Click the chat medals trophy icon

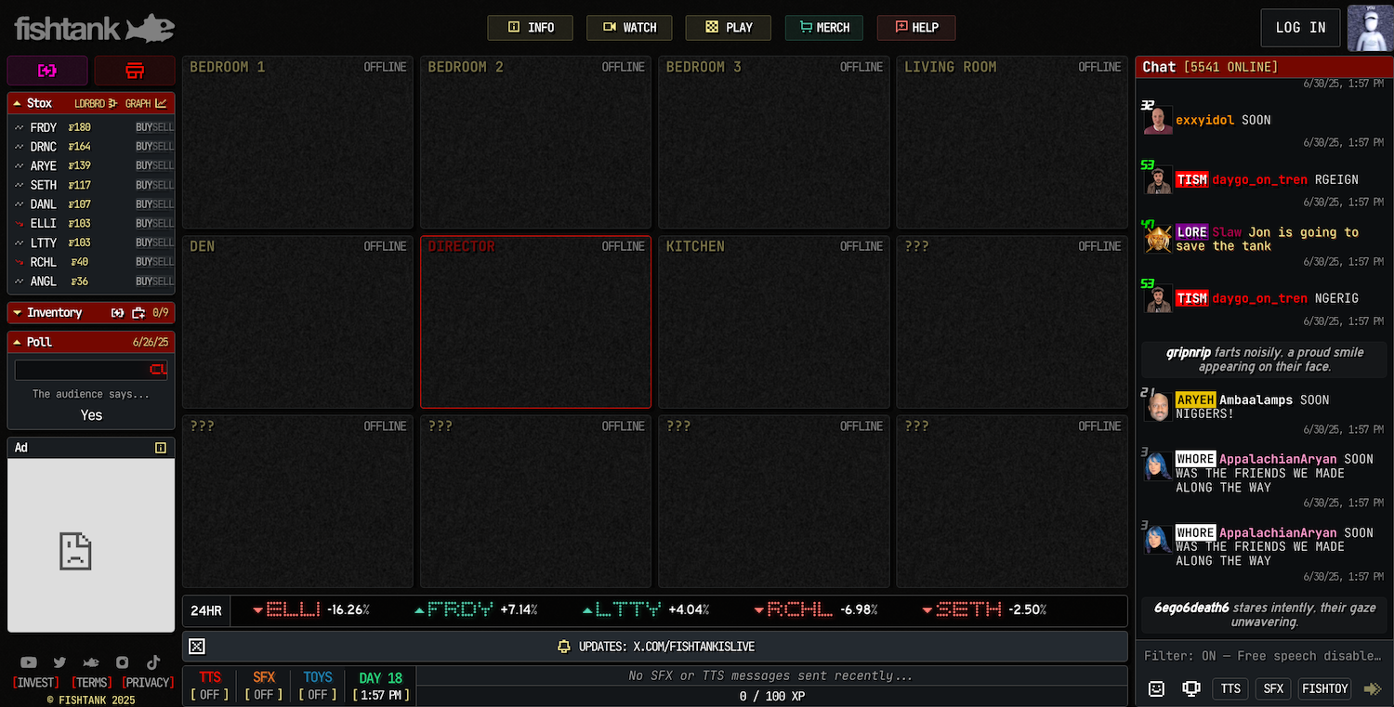pyautogui.click(x=1190, y=688)
